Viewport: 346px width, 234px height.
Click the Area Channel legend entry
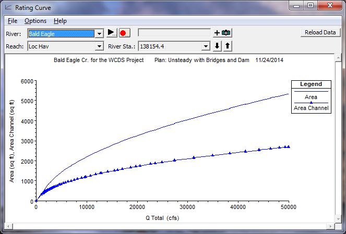tap(311, 108)
